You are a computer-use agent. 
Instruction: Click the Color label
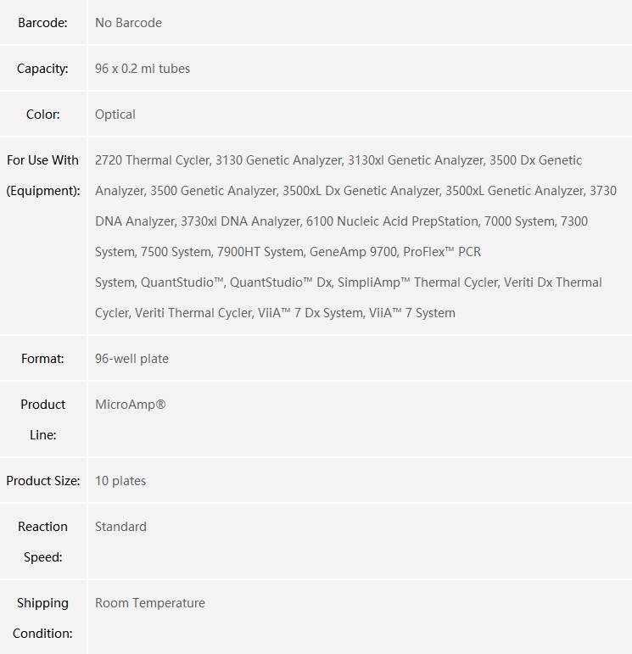pyautogui.click(x=43, y=115)
